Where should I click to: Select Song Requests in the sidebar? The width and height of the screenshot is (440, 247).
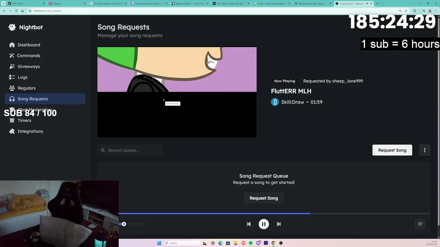coord(45,99)
